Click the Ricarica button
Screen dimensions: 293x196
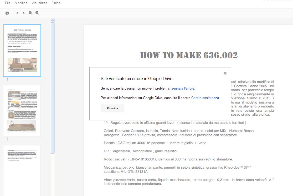click(x=112, y=108)
